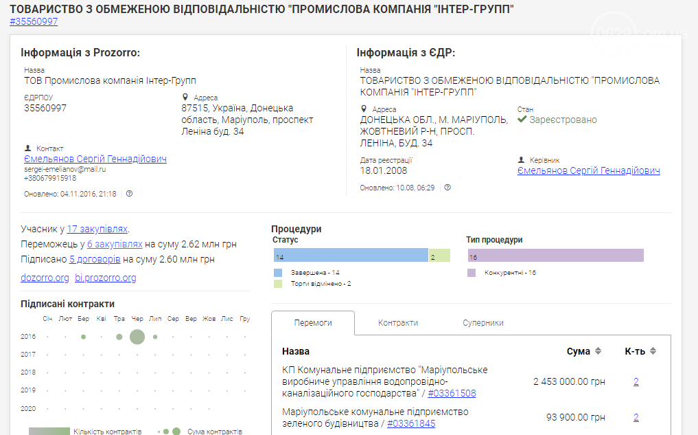698x435 pixels.
Task: Open Керівник link Ємельянов Сергій Геннадійович in ЄДР section
Action: pyautogui.click(x=588, y=170)
